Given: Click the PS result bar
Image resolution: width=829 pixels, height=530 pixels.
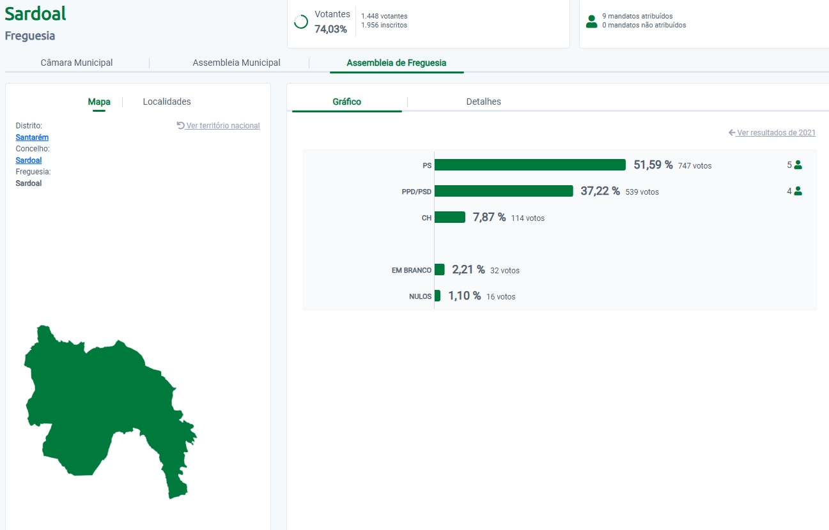Looking at the screenshot, I should click(529, 165).
